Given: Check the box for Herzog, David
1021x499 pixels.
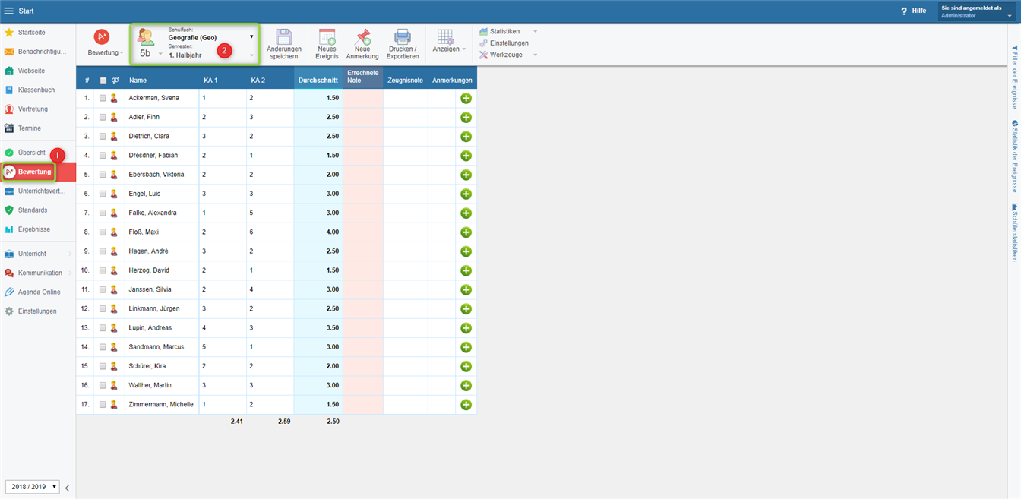Looking at the screenshot, I should [x=103, y=270].
